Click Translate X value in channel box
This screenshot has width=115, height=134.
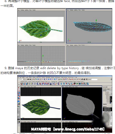pyautogui.click(x=111, y=92)
